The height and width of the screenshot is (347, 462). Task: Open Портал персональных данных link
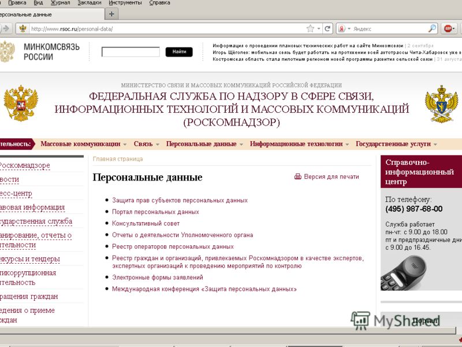coord(155,212)
